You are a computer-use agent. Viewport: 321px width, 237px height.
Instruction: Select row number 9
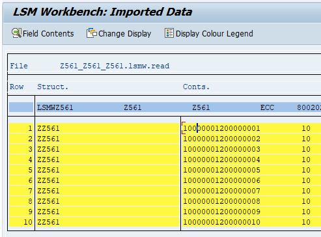(30, 212)
